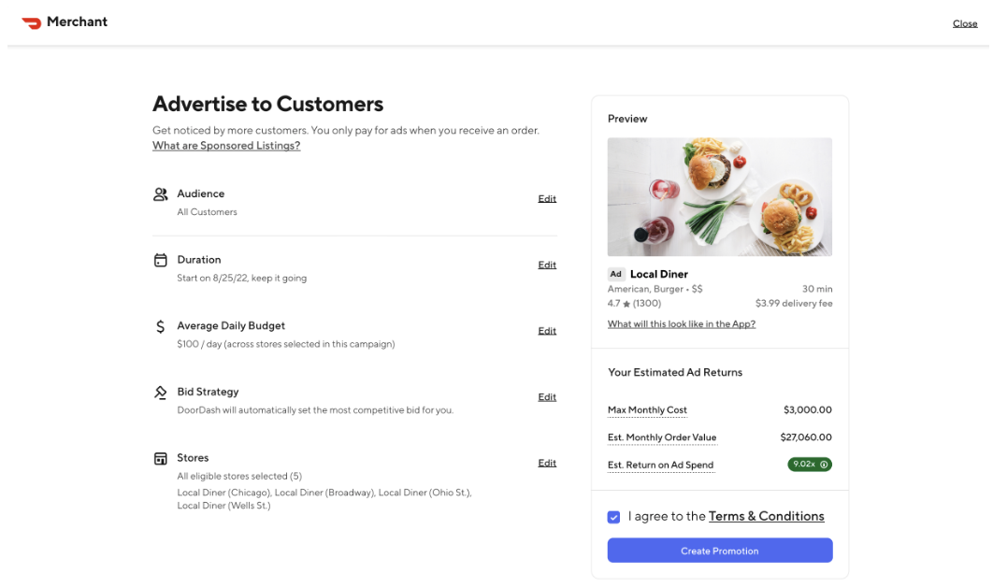
Task: Open the Terms & Conditions
Action: (767, 516)
